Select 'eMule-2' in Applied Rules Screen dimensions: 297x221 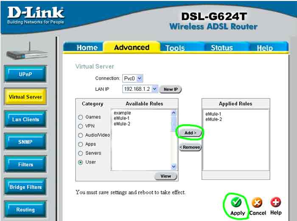click(x=213, y=119)
